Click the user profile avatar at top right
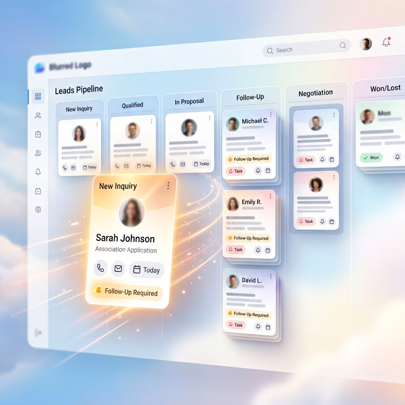This screenshot has width=405, height=405. click(366, 44)
